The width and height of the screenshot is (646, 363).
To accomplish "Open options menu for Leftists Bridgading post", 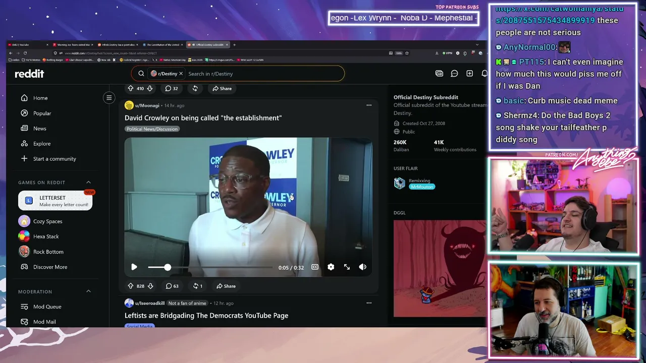I will point(369,303).
